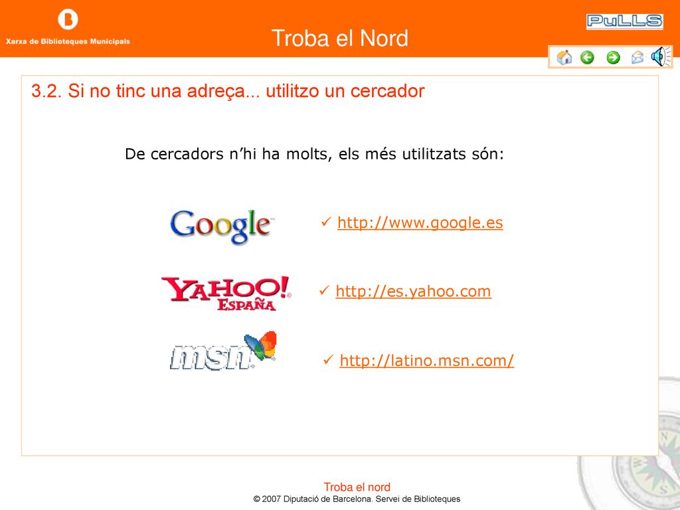The image size is (680, 510).
Task: Click the MSN butterfly logo image
Action: [x=223, y=351]
